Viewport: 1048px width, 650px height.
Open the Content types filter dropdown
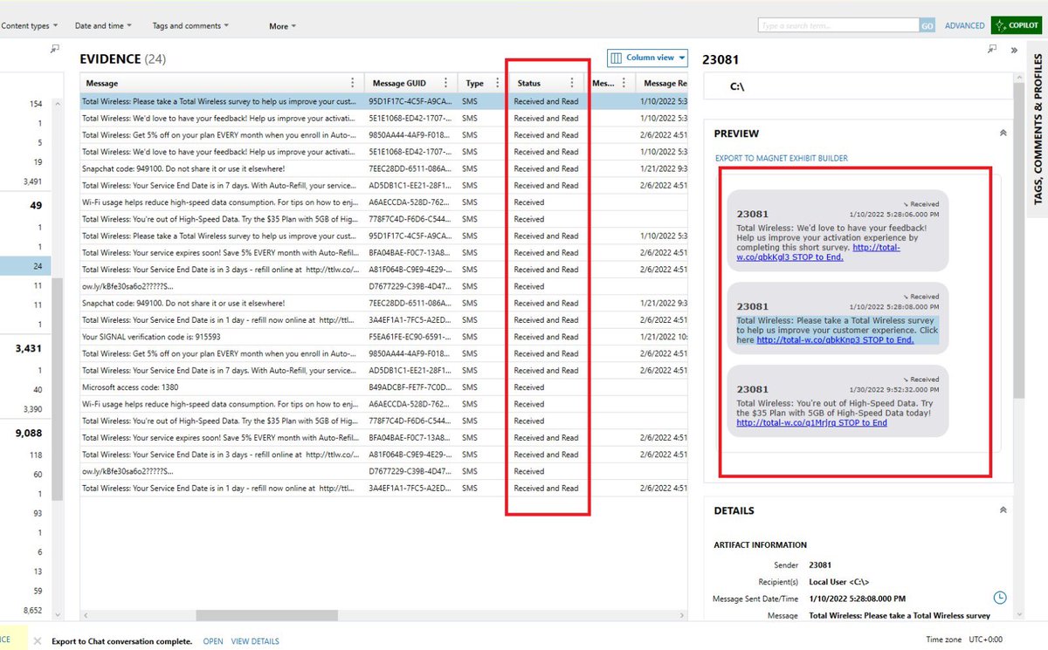30,26
